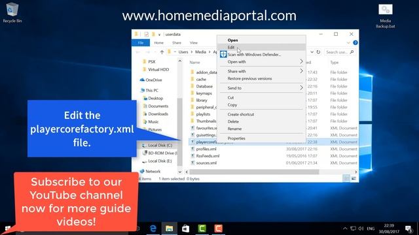The width and height of the screenshot is (419, 235).
Task: Click the OneDrive cloud icon in sidebar
Action: pos(142,80)
